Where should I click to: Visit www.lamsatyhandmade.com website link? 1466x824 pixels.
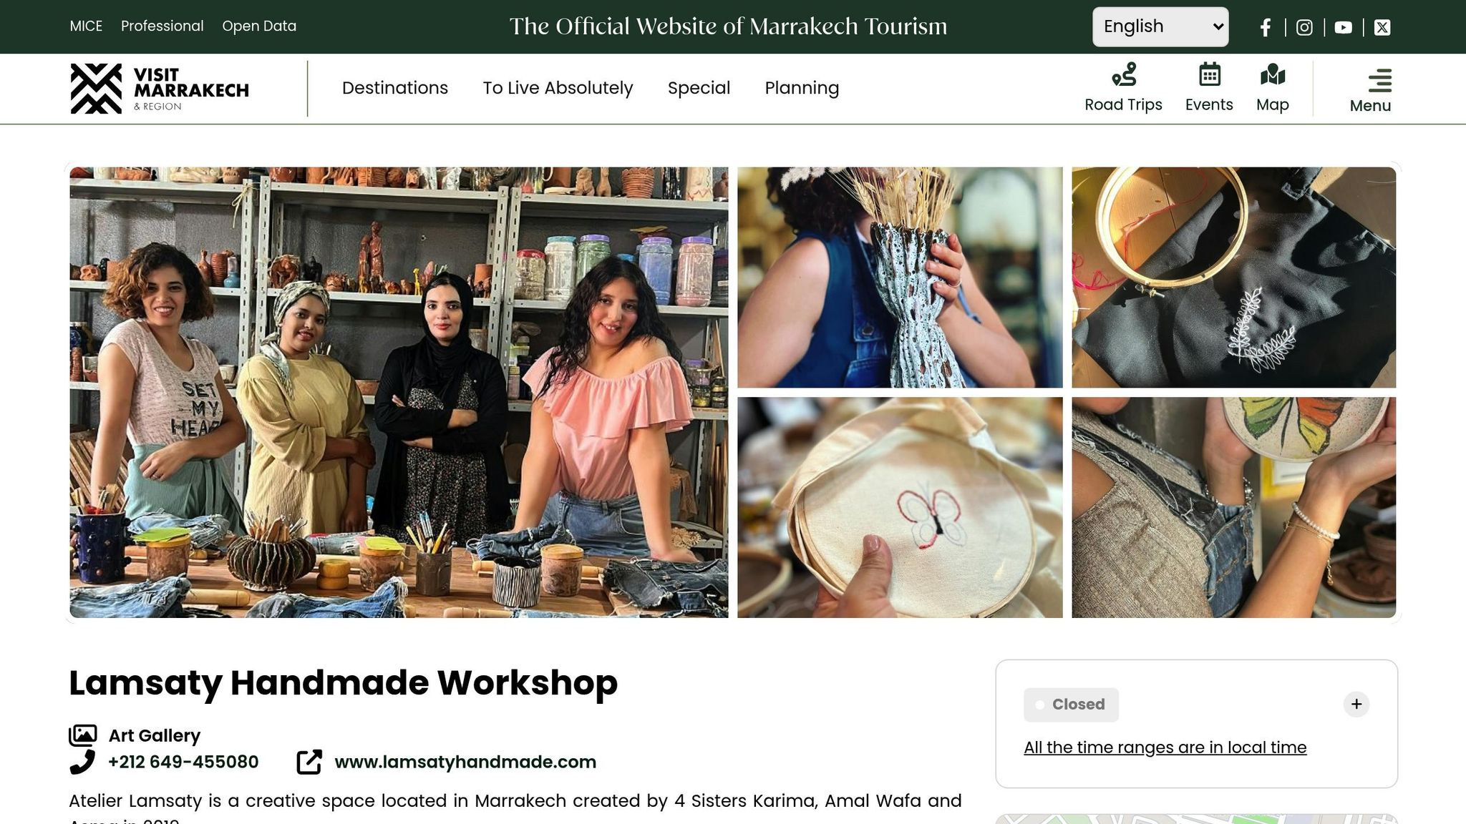pos(465,762)
